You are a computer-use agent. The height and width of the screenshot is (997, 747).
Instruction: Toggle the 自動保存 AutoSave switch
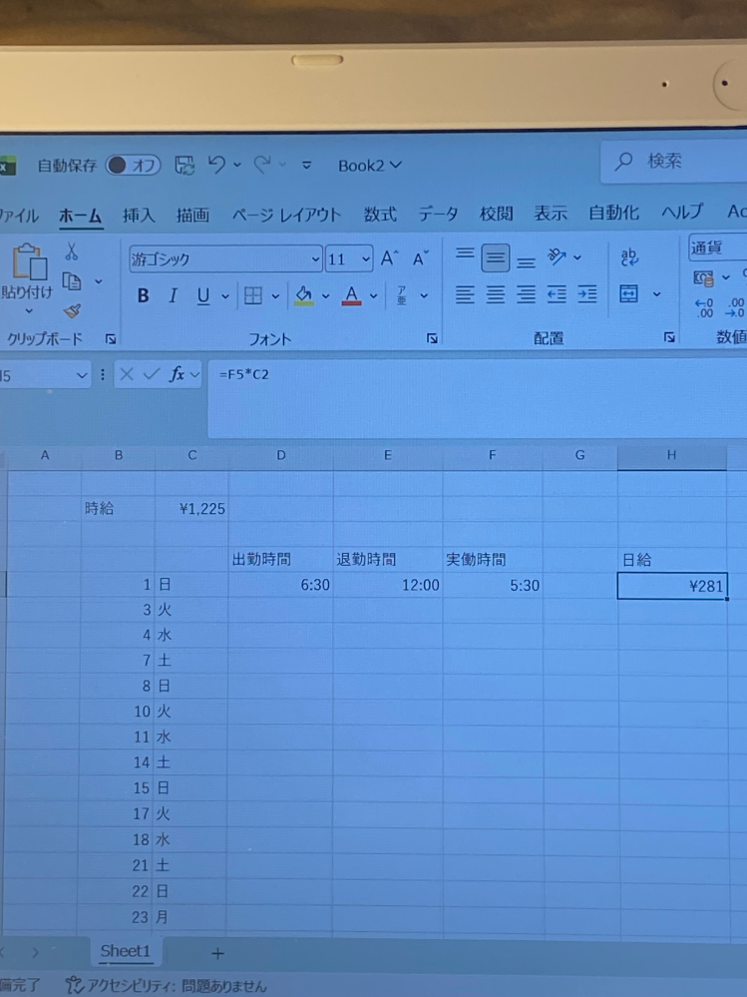point(133,166)
